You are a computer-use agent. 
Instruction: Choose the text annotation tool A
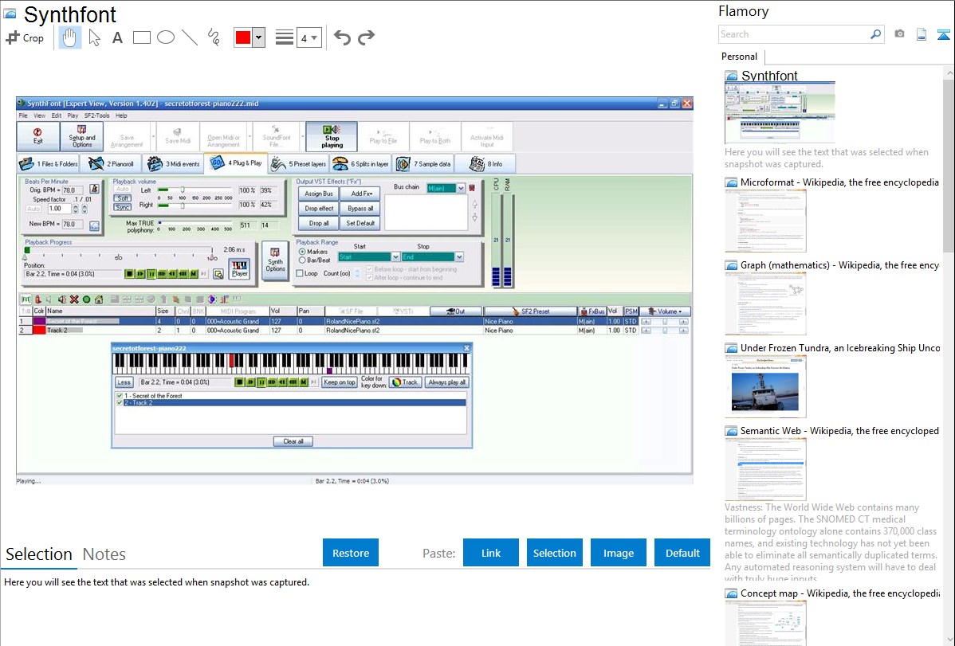(x=117, y=37)
